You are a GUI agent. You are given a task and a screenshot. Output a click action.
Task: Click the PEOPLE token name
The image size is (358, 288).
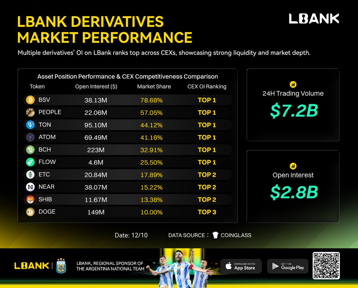click(x=50, y=112)
